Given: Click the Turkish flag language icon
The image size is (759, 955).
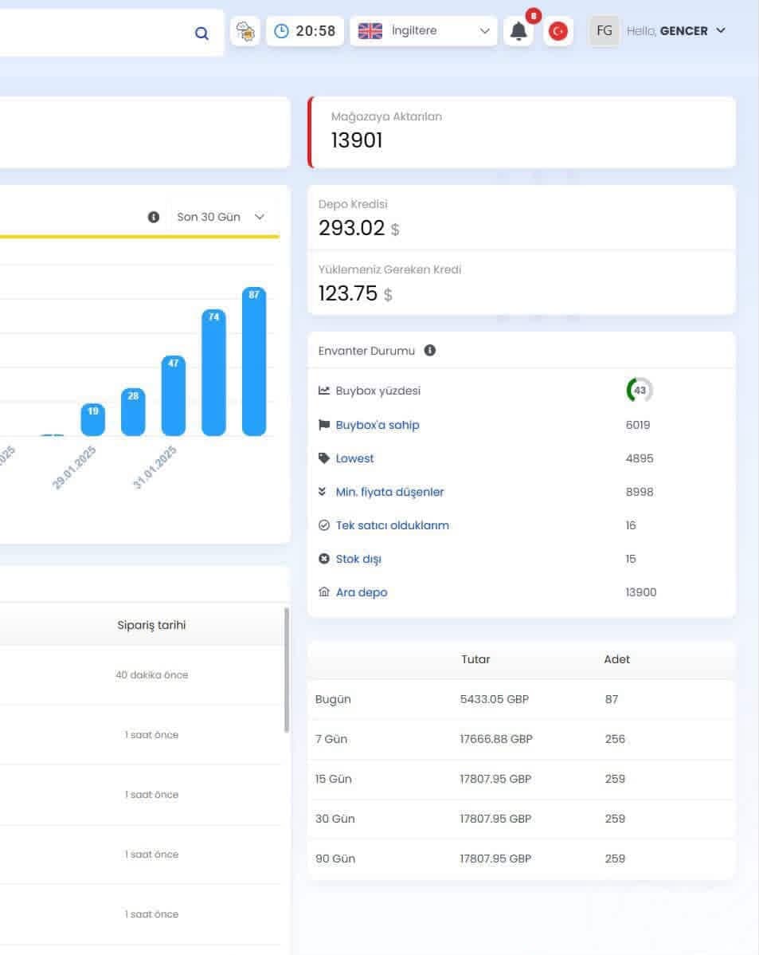Looking at the screenshot, I should point(558,31).
